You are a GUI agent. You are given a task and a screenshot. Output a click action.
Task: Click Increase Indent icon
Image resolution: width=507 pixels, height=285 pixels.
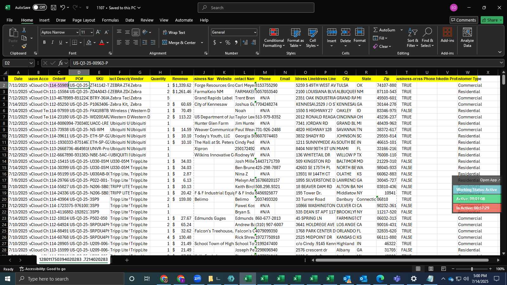pyautogui.click(x=153, y=42)
